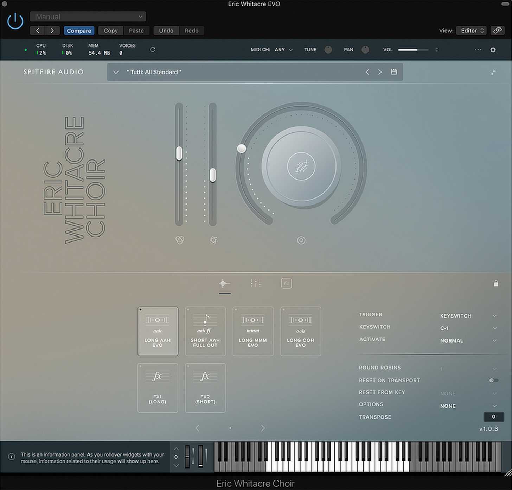Go to next preset arrow in header
Viewport: 512px width, 490px height.
[x=52, y=31]
